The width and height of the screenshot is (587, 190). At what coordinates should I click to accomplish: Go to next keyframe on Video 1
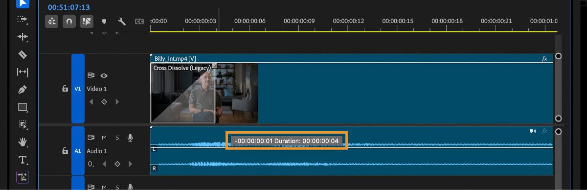[x=117, y=102]
